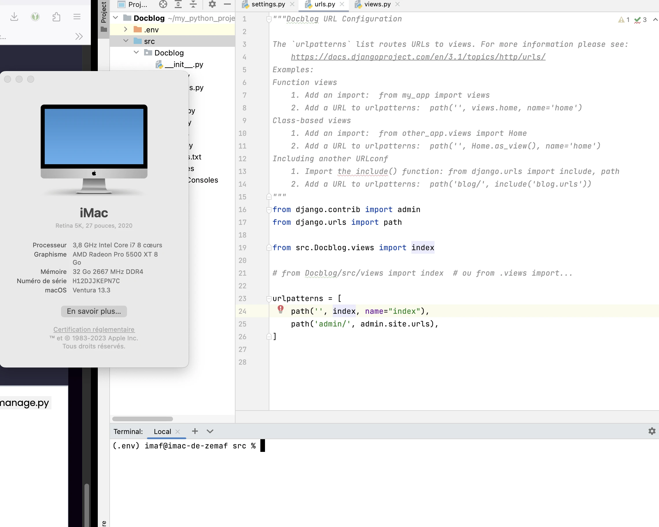The width and height of the screenshot is (659, 527).
Task: Click the error bulb icon on line 24
Action: [280, 309]
